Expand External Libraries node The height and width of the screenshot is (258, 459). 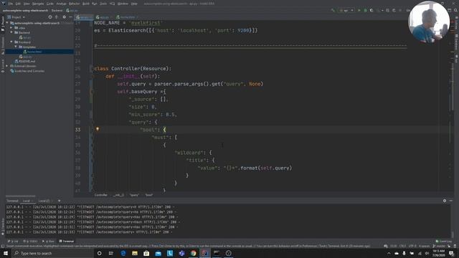(7, 66)
